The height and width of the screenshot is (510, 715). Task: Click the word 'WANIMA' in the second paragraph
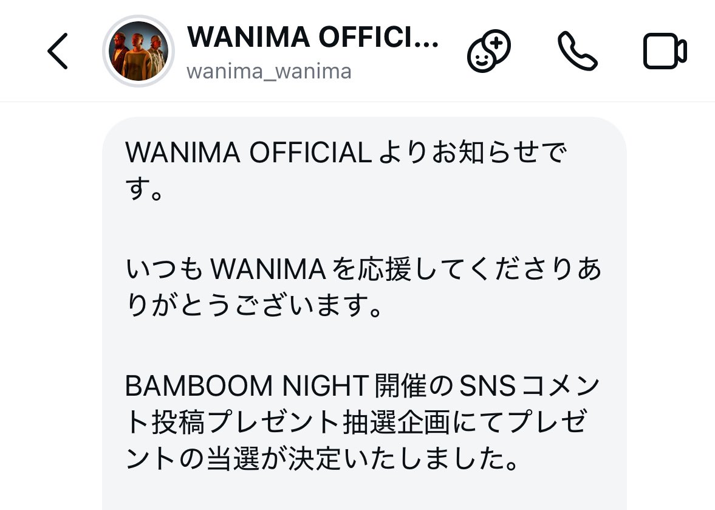pyautogui.click(x=269, y=269)
